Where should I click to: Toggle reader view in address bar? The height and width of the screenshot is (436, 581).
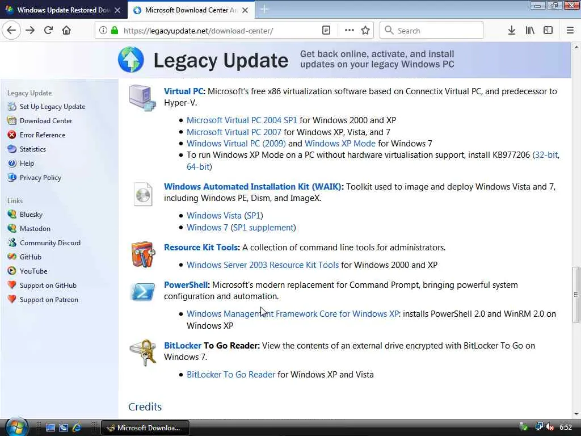(326, 31)
